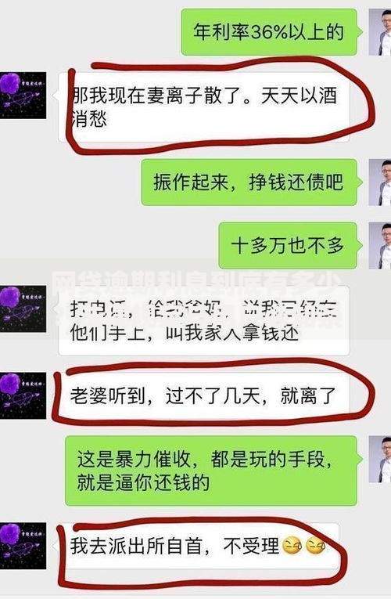Select the second sweating emoji in last message
The height and width of the screenshot is (599, 391).
click(316, 546)
